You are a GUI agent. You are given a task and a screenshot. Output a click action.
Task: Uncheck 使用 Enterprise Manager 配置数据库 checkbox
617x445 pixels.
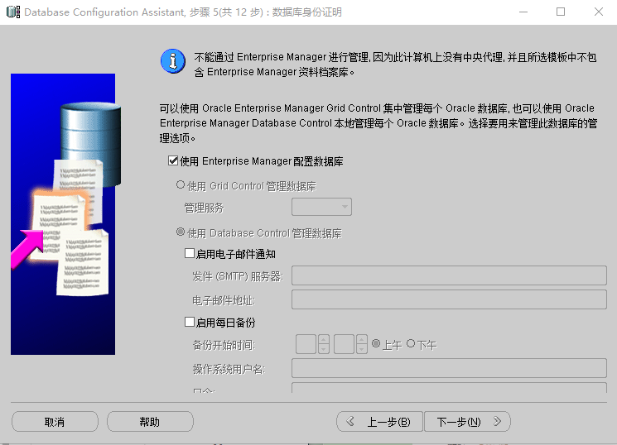(x=173, y=160)
